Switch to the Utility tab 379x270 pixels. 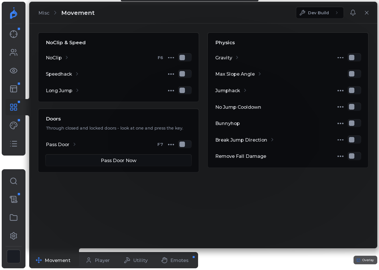coord(136,260)
